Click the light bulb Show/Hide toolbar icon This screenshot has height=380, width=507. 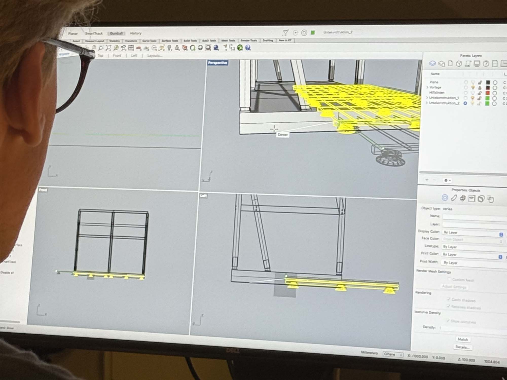[x=170, y=48]
